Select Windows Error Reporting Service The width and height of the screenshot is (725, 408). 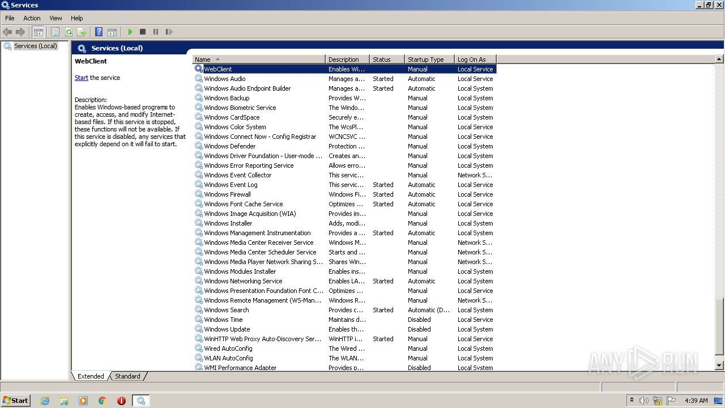point(344,165)
